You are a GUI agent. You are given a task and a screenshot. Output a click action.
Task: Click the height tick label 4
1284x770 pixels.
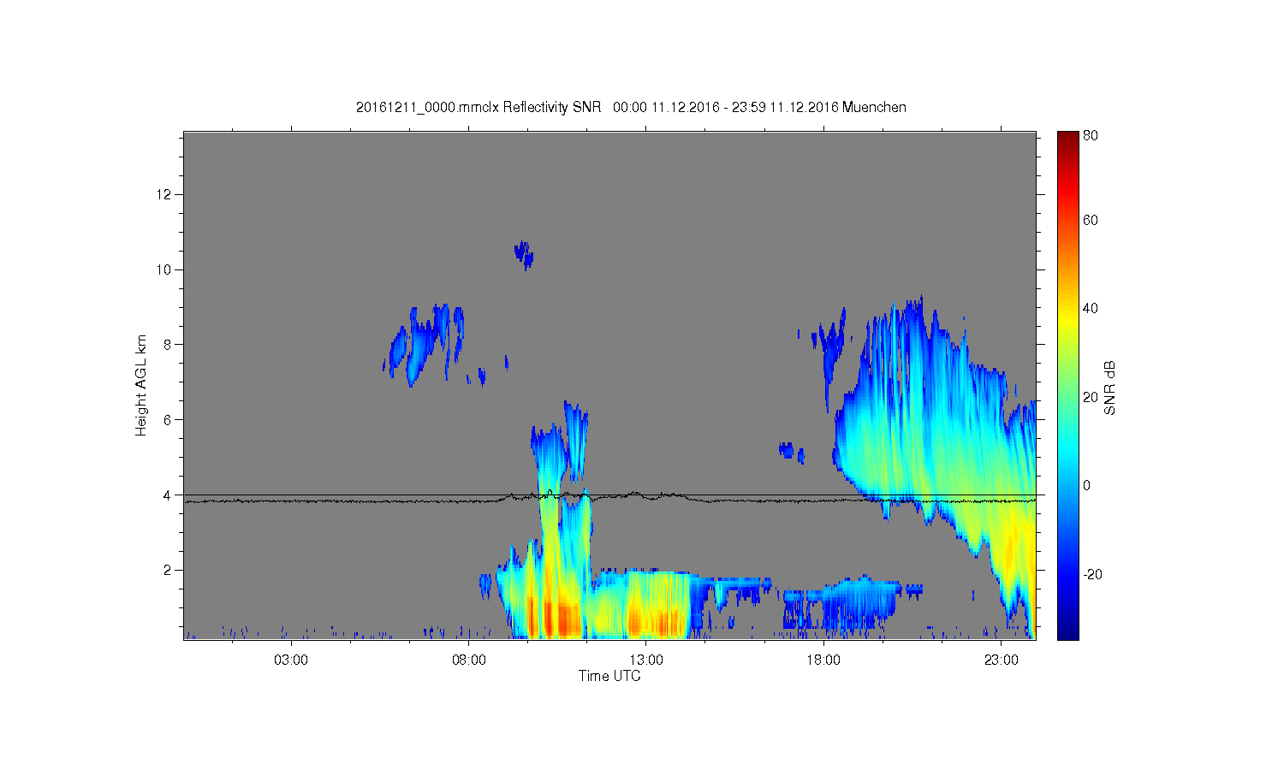click(168, 495)
